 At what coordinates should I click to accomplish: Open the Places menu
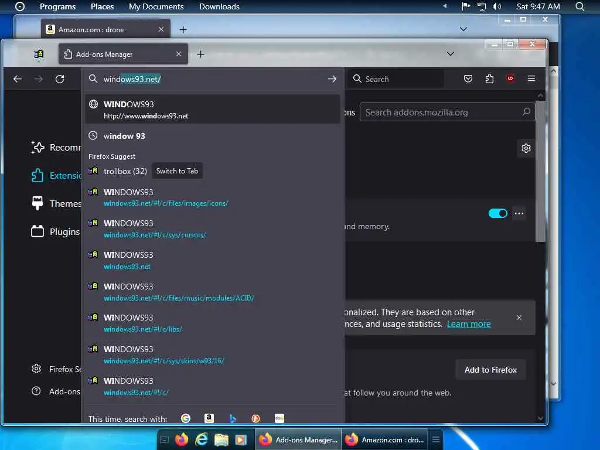pyautogui.click(x=102, y=6)
